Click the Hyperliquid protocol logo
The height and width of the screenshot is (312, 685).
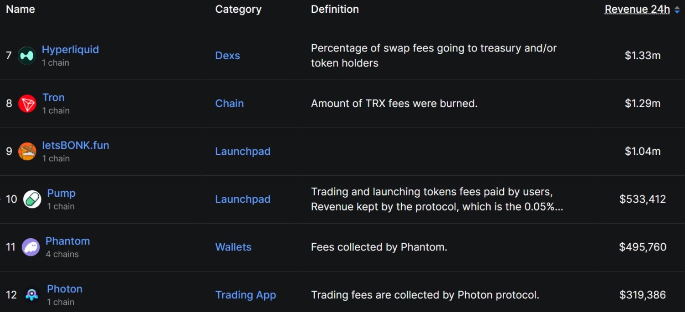tap(26, 55)
